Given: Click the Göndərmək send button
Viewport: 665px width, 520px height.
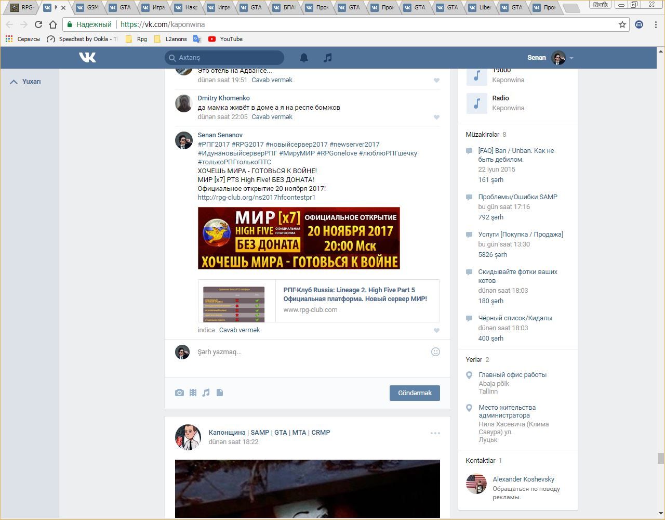Looking at the screenshot, I should coord(415,393).
